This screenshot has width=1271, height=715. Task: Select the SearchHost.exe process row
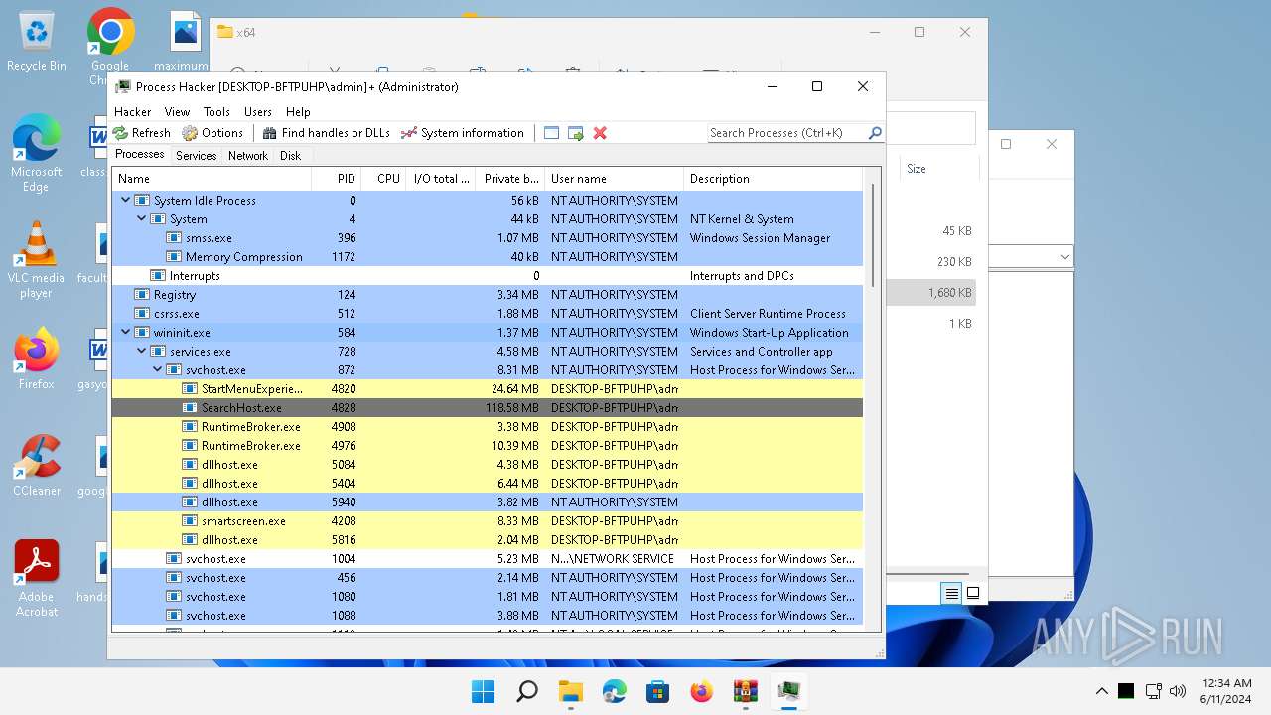tap(488, 407)
